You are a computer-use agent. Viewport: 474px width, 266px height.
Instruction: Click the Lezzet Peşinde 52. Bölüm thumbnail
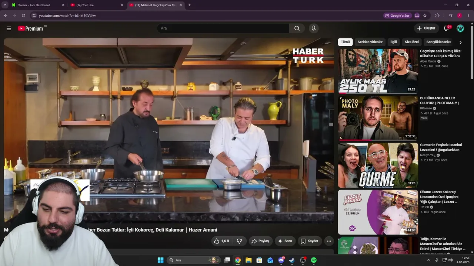[x=378, y=212]
